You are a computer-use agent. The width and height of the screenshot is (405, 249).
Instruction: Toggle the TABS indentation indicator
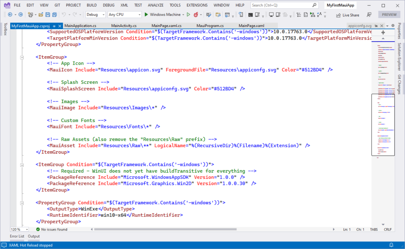coord(373,229)
